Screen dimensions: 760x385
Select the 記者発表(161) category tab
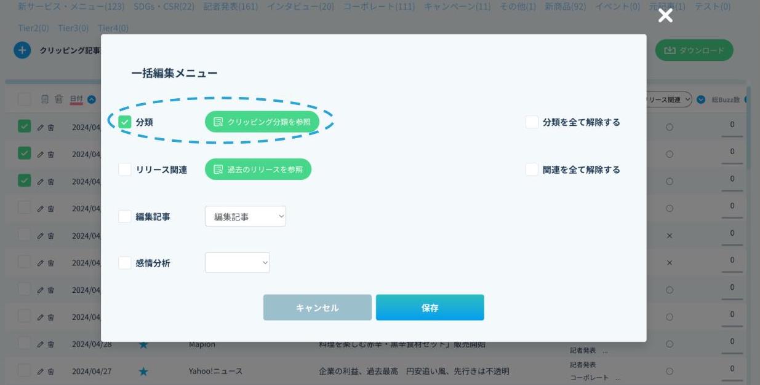[x=230, y=6]
